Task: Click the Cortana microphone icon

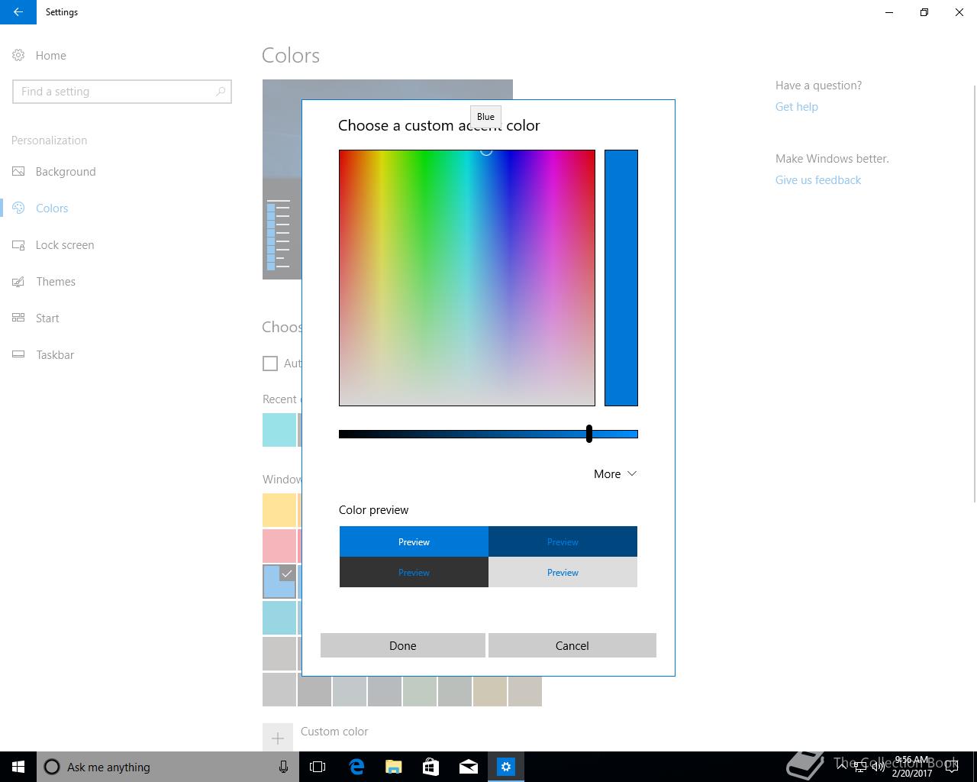Action: (x=283, y=767)
